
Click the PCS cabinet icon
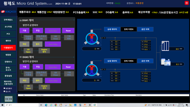coord(165,46)
